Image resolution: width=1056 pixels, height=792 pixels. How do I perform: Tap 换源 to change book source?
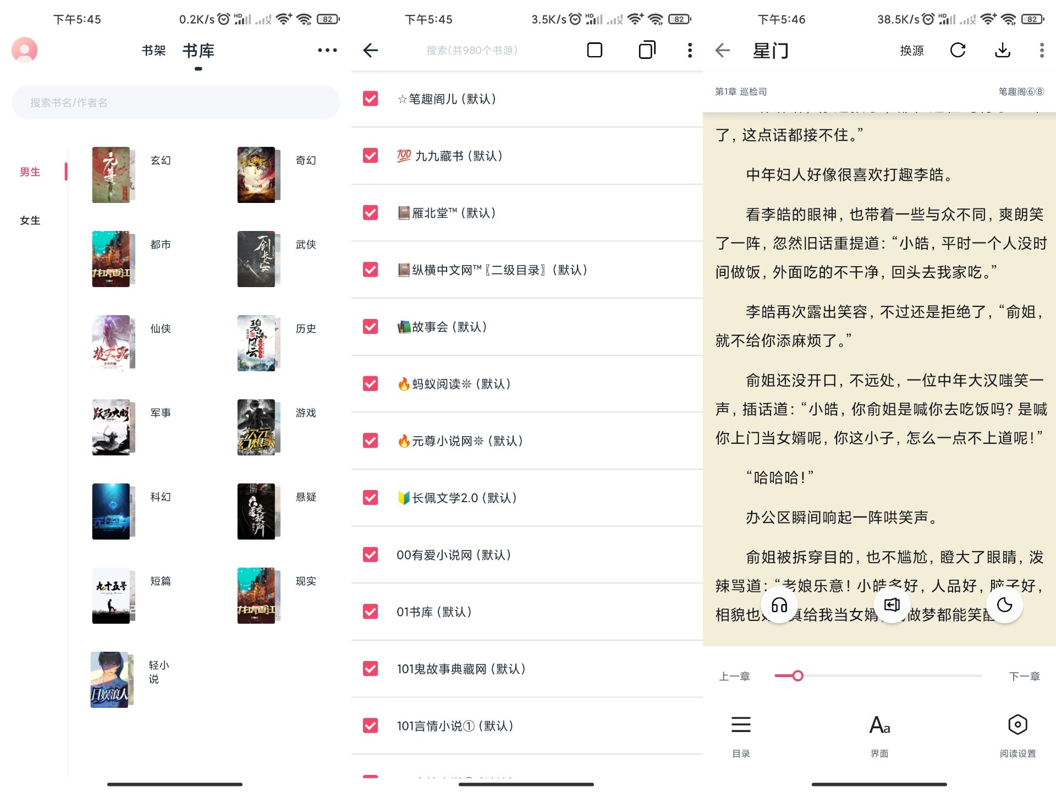tap(912, 50)
